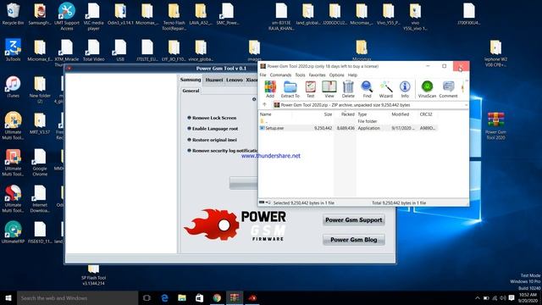The height and width of the screenshot is (305, 542).
Task: Click the Add icon in WinRAR toolbar
Action: click(x=270, y=89)
